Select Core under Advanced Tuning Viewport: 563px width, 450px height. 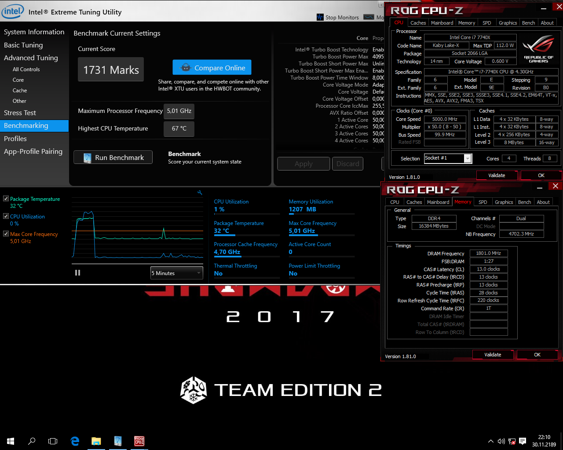(18, 80)
